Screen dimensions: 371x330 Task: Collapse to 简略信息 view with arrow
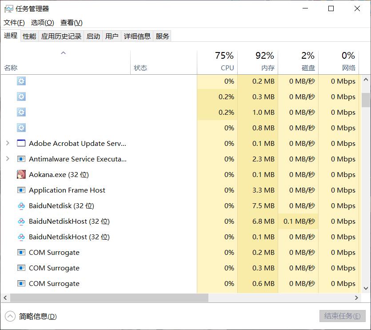pos(10,316)
